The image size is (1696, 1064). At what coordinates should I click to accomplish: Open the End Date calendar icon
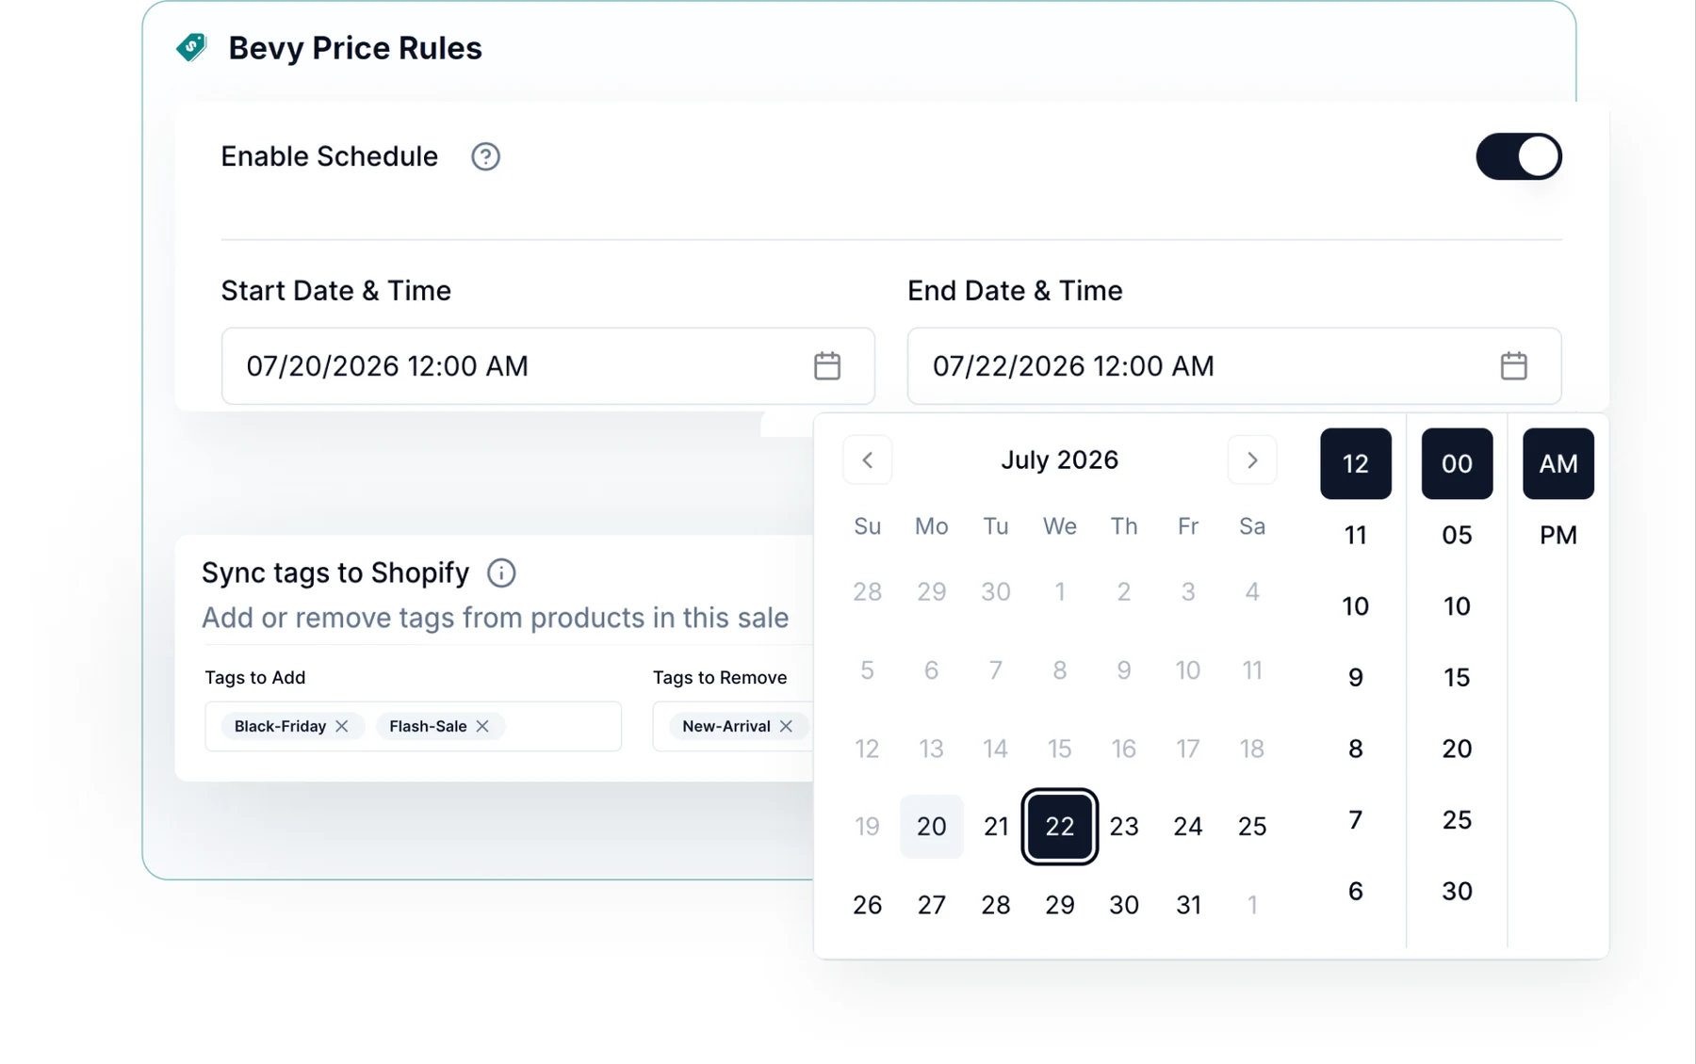1513,366
